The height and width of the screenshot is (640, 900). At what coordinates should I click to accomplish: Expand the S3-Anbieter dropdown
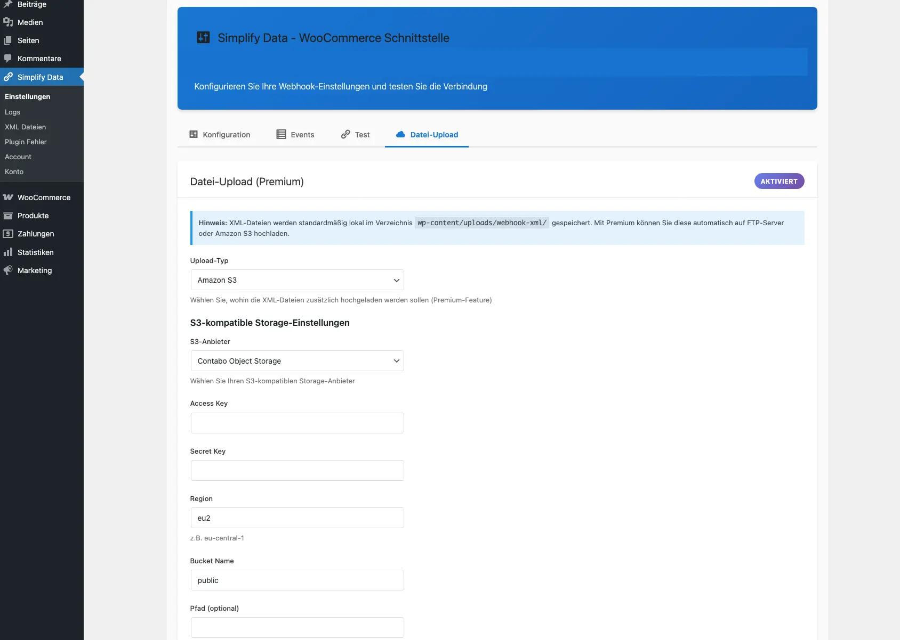coord(297,361)
